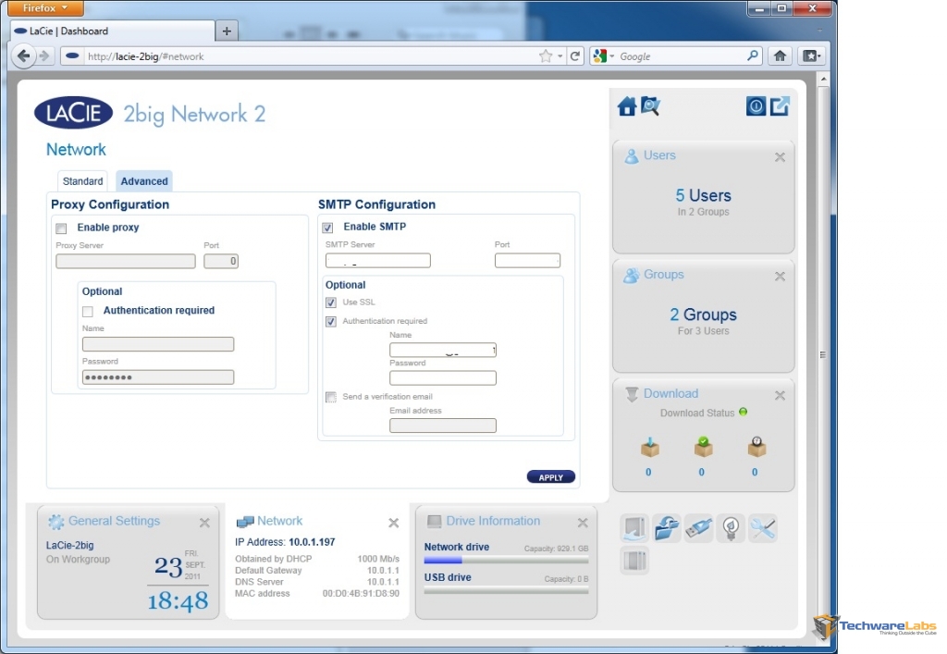The image size is (947, 654).
Task: Click the SMTP Name input field
Action: click(443, 350)
